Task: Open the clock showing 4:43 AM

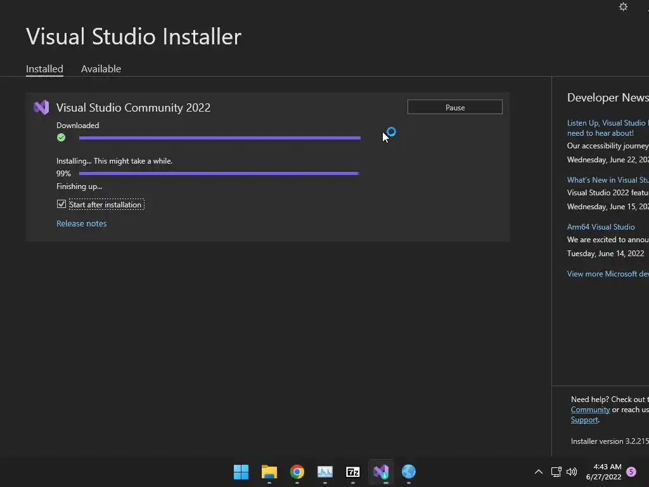Action: (607, 467)
